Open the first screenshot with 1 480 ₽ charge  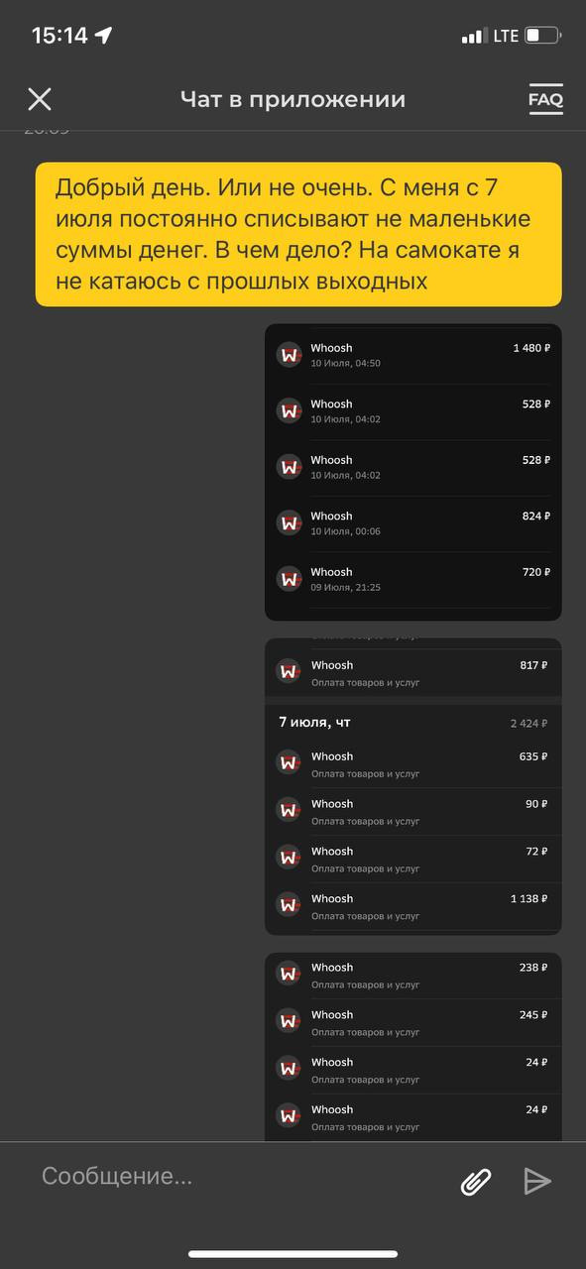click(413, 473)
